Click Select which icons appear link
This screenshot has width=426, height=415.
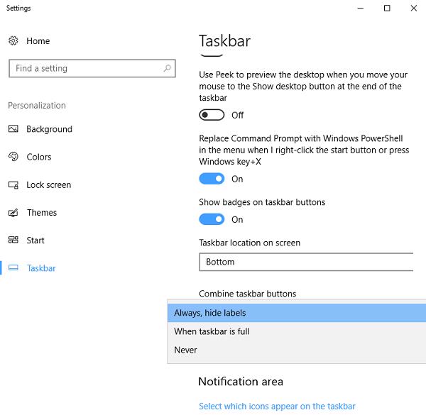click(x=277, y=406)
